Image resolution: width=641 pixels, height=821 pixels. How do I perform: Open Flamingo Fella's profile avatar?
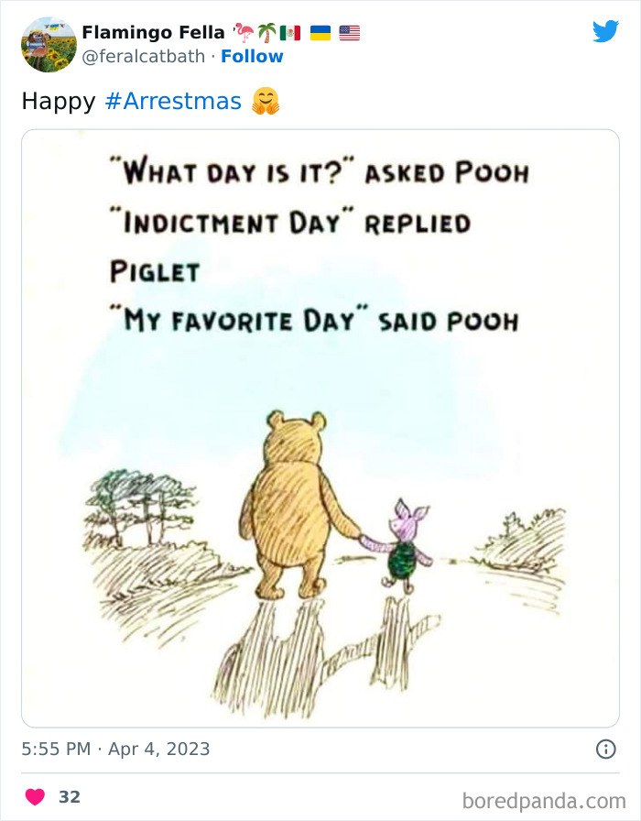coord(49,44)
